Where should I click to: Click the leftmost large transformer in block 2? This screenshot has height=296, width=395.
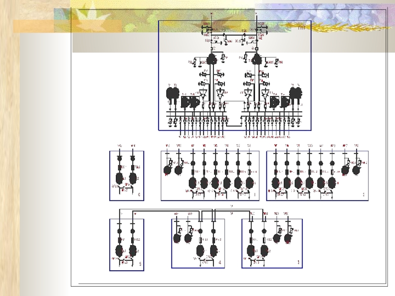pyautogui.click(x=276, y=183)
